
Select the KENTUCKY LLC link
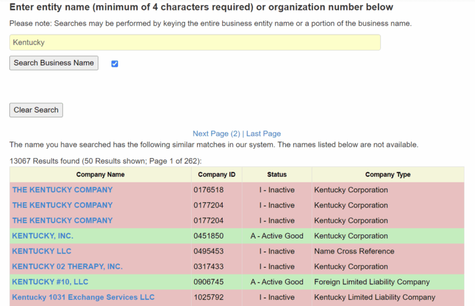pyautogui.click(x=41, y=251)
